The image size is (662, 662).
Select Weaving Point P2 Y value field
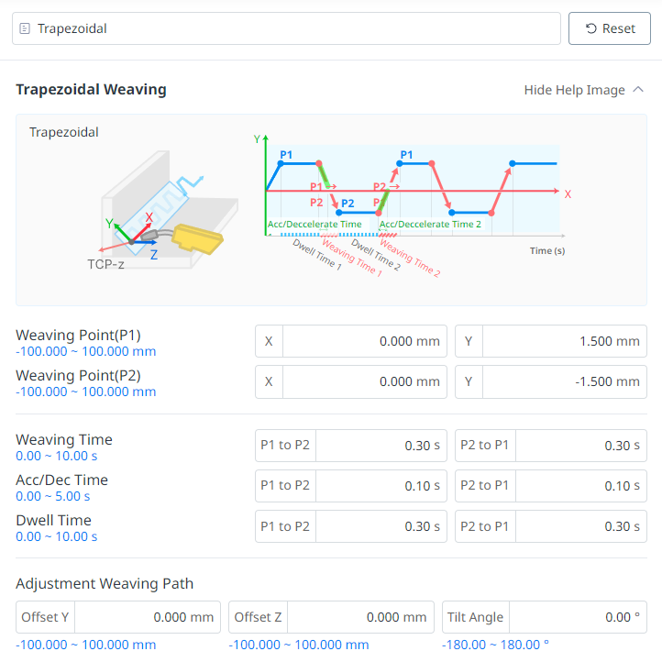point(564,381)
